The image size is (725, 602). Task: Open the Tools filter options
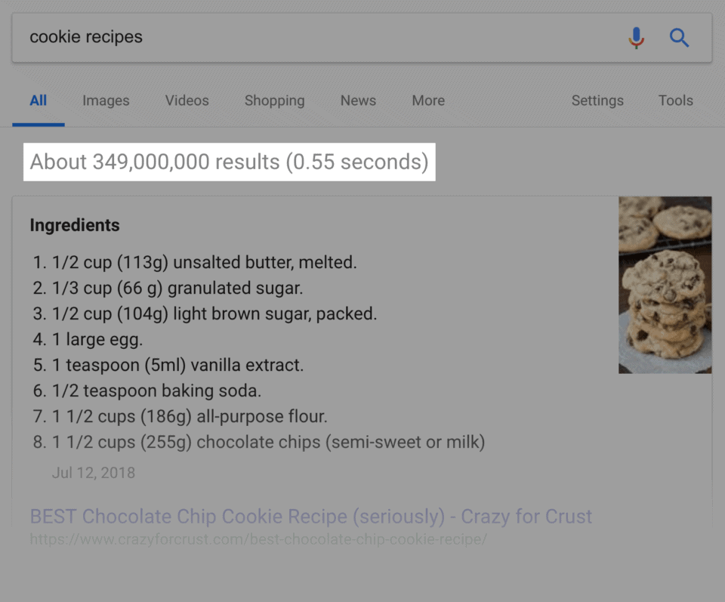[x=674, y=100]
